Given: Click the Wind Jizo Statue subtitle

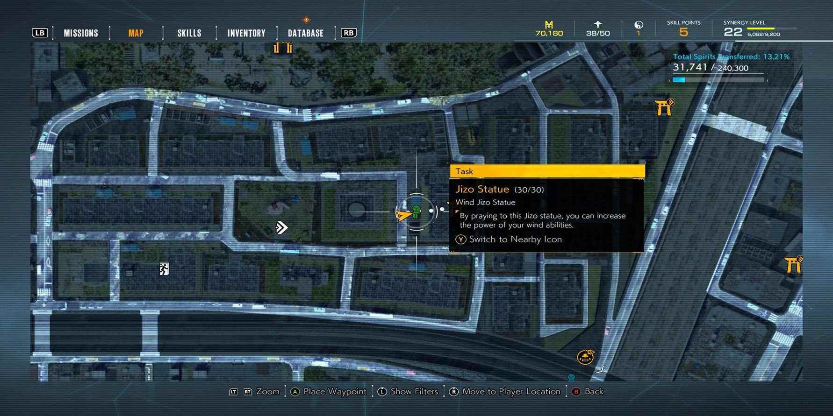Looking at the screenshot, I should (x=486, y=203).
